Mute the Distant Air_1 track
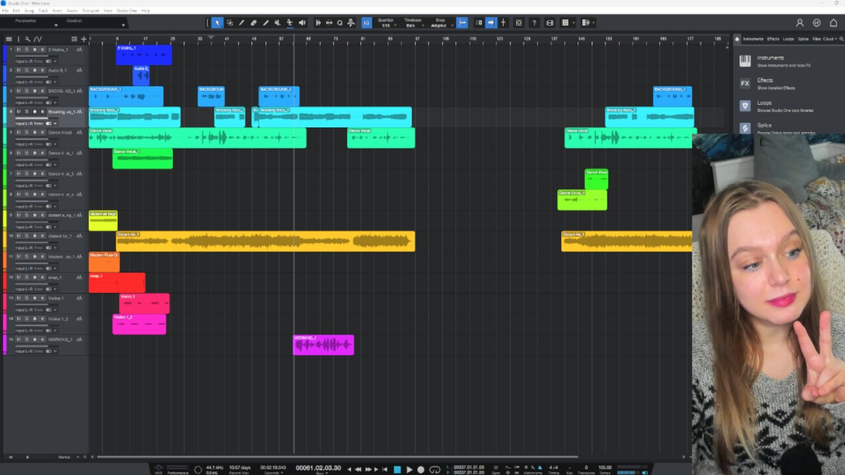Image resolution: width=845 pixels, height=475 pixels. (18, 236)
